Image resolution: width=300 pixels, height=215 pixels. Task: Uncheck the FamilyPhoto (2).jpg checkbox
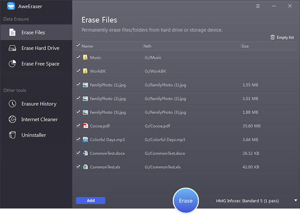(x=78, y=98)
